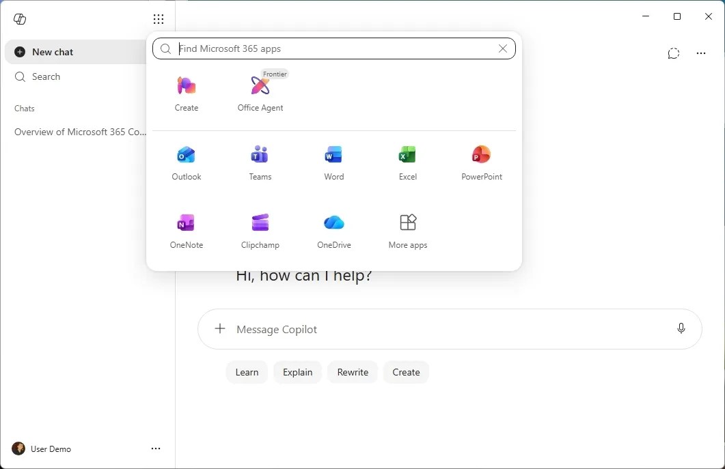Screen dimensions: 725x469
Task: Select the Explain suggestion
Action: [298, 373]
